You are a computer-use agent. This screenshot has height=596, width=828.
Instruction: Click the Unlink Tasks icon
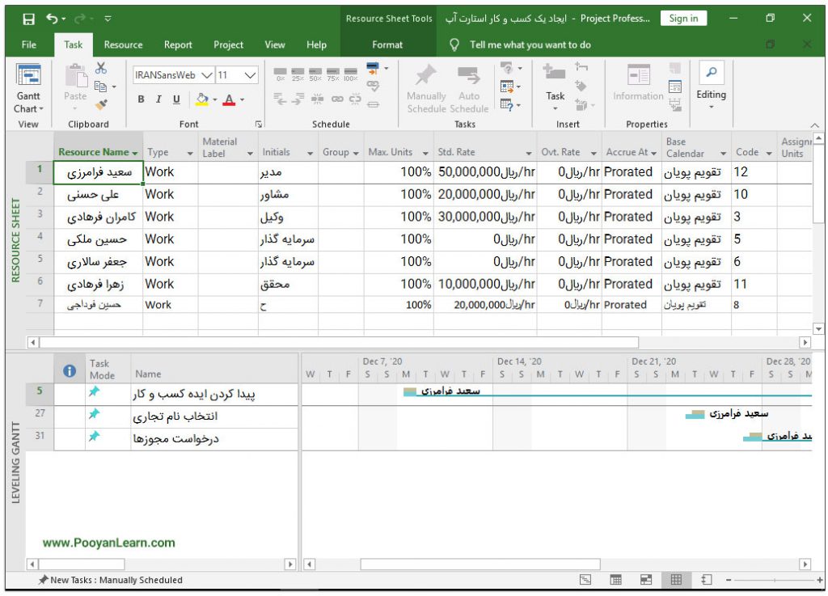coord(356,99)
